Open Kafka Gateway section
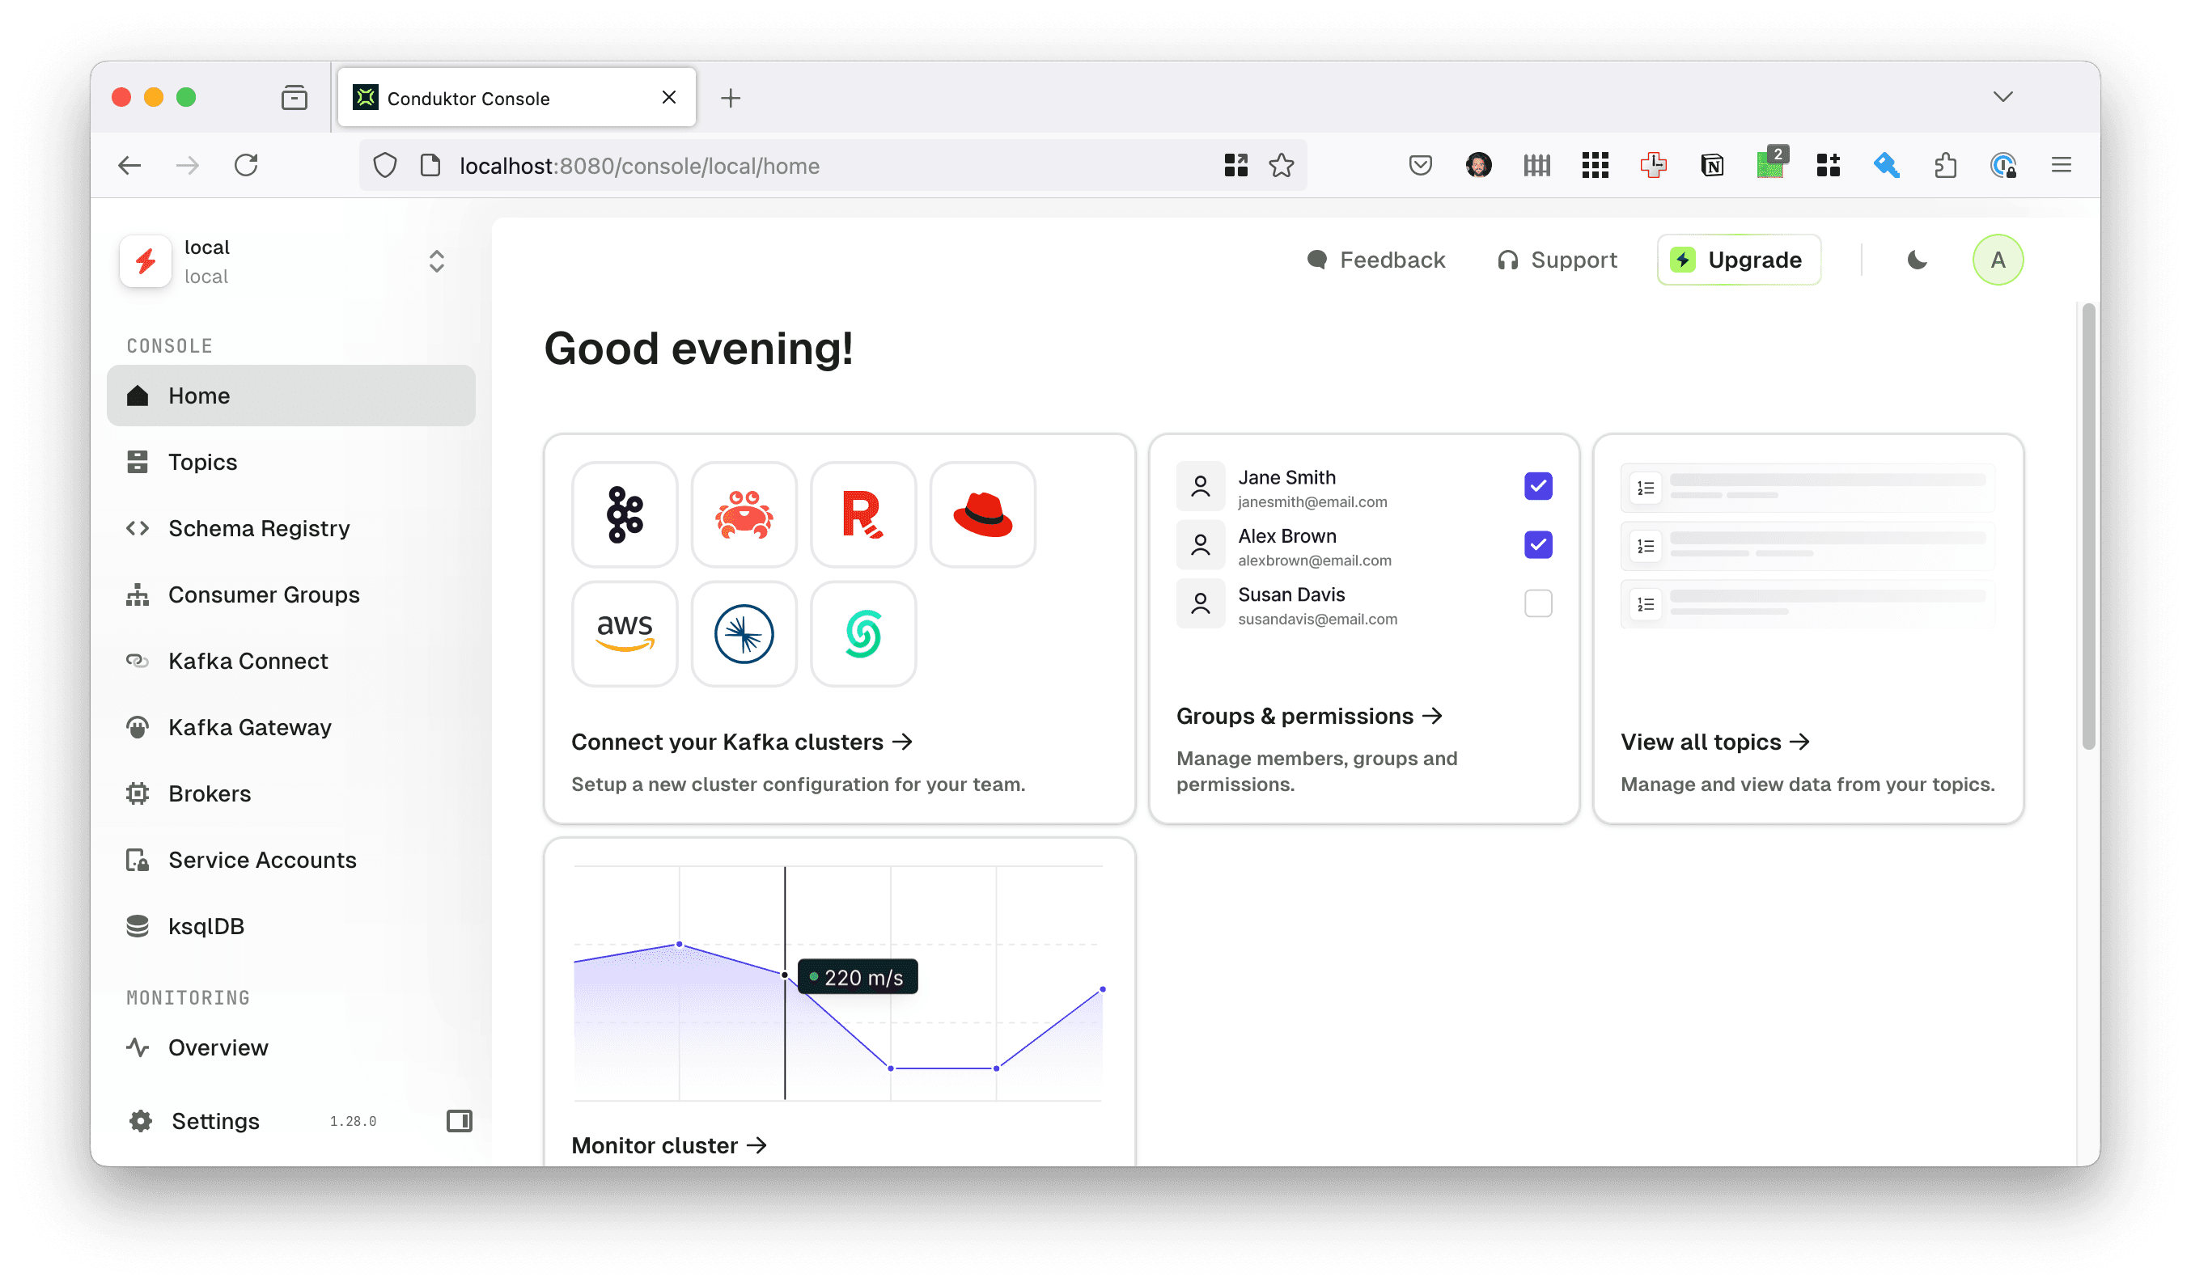 [x=291, y=727]
